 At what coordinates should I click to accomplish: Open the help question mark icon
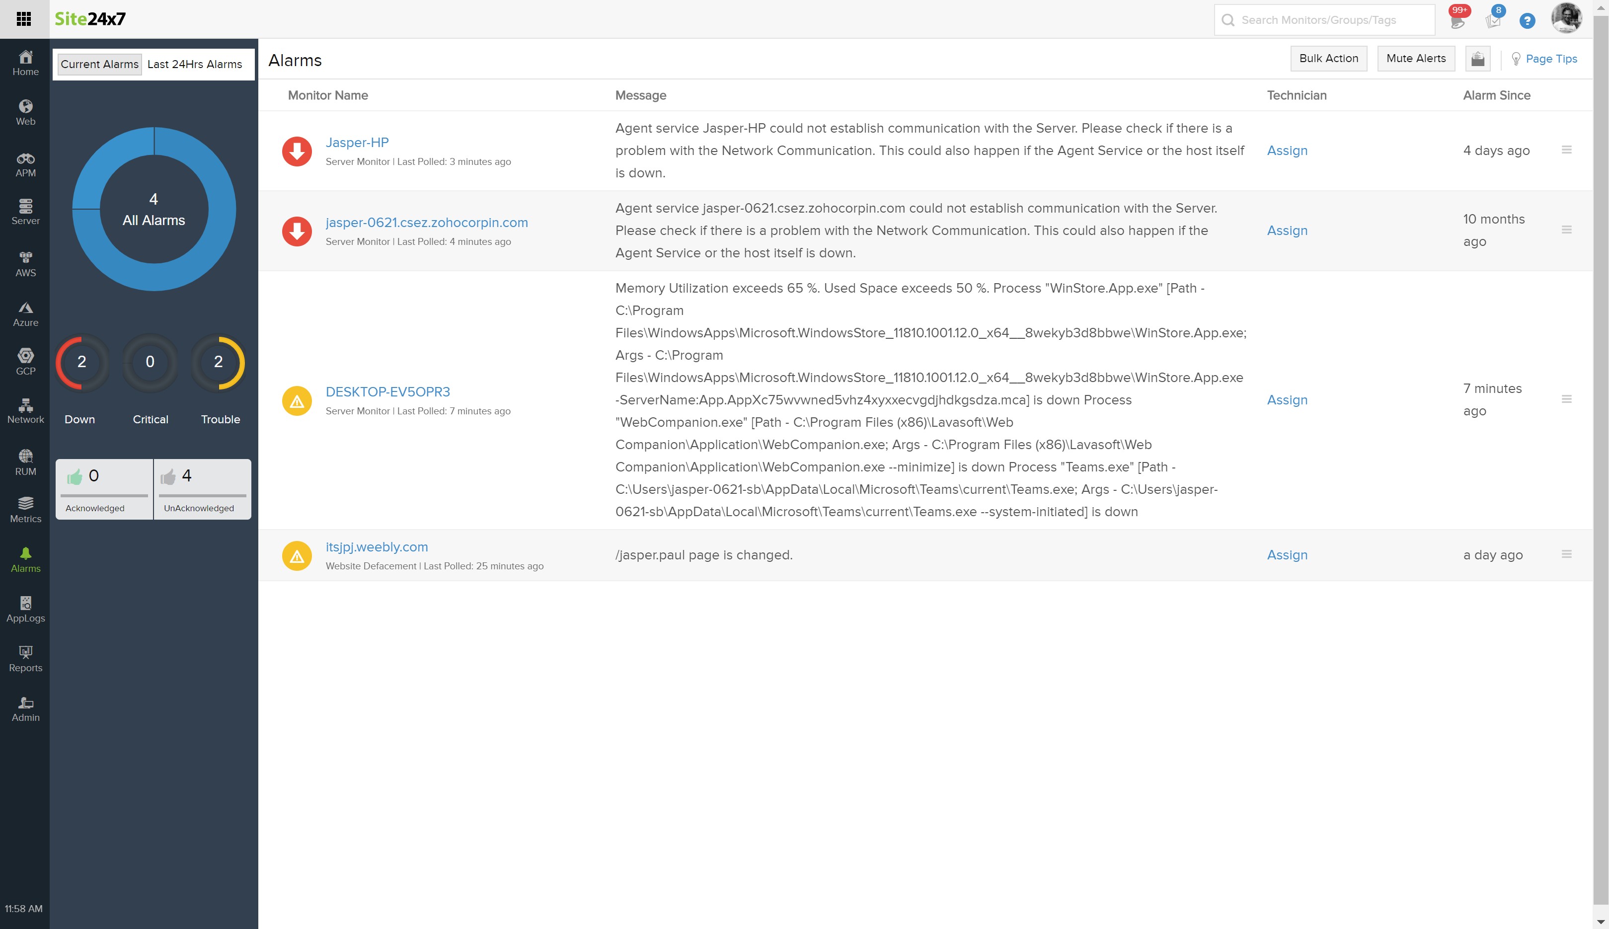pyautogui.click(x=1527, y=21)
